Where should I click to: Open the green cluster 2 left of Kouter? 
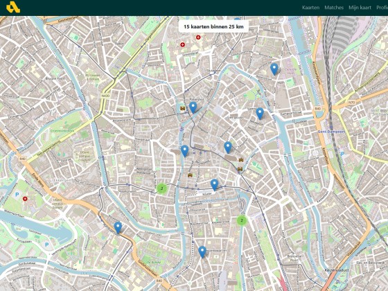[162, 188]
